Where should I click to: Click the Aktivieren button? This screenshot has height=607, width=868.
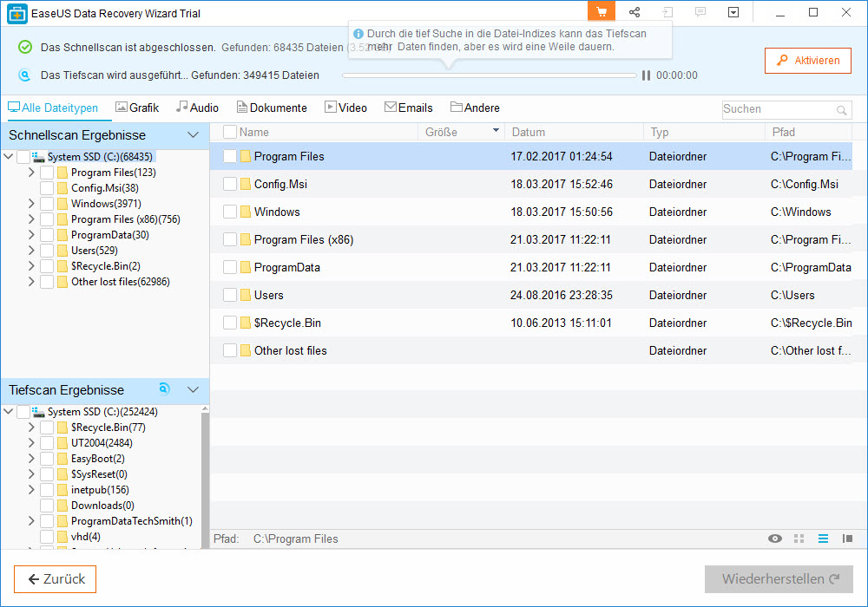tap(807, 61)
